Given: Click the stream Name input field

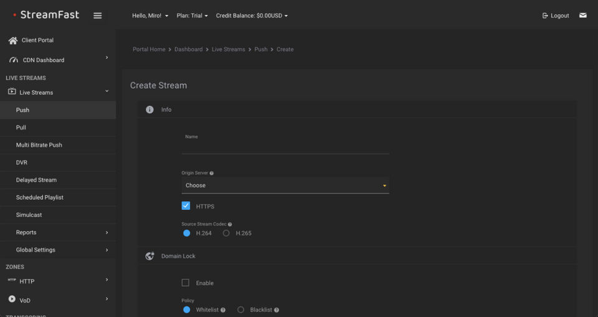Looking at the screenshot, I should tap(285, 147).
